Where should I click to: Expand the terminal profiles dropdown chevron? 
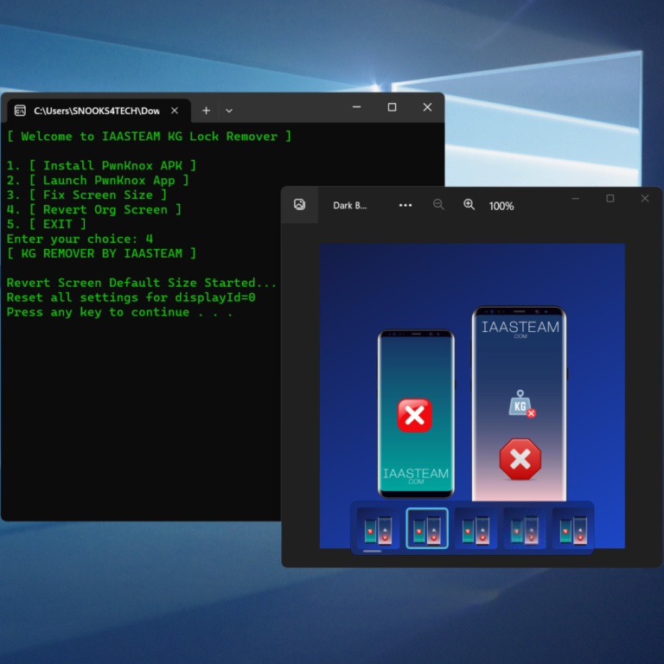coord(229,111)
